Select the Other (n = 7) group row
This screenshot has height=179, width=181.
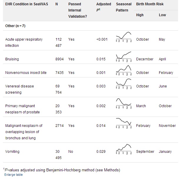click(16, 26)
